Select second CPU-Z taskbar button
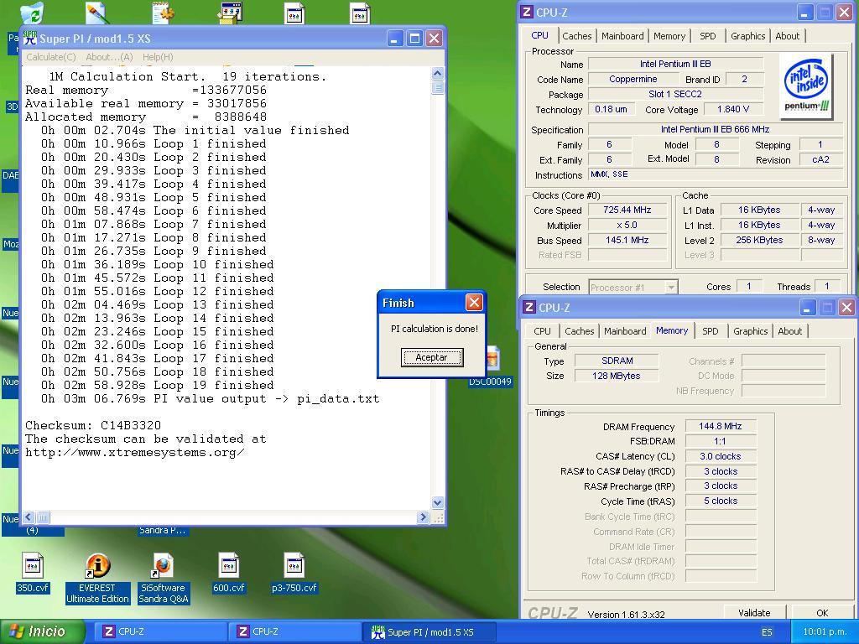Screen dimensions: 859x644 (x=296, y=632)
